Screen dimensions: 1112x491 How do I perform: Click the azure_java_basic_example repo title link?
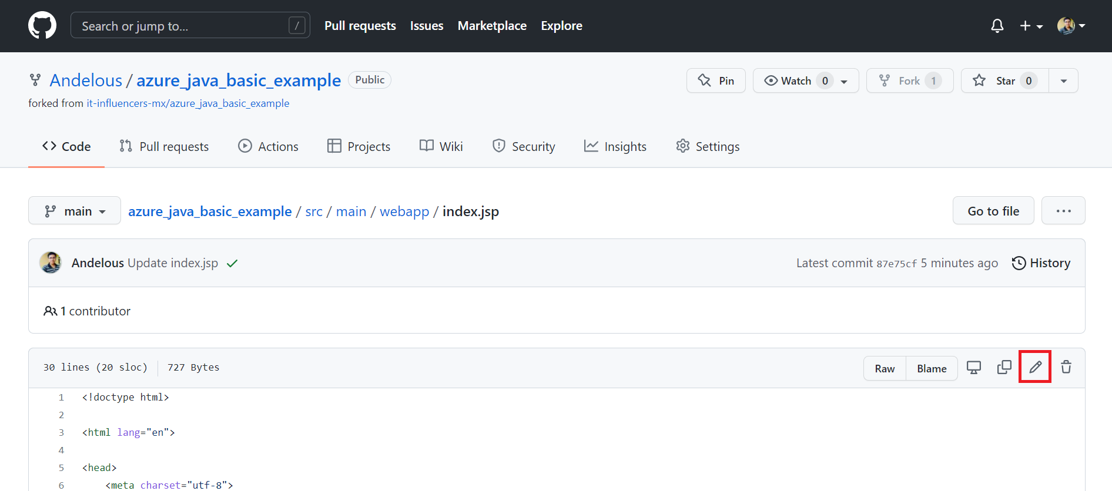point(239,80)
